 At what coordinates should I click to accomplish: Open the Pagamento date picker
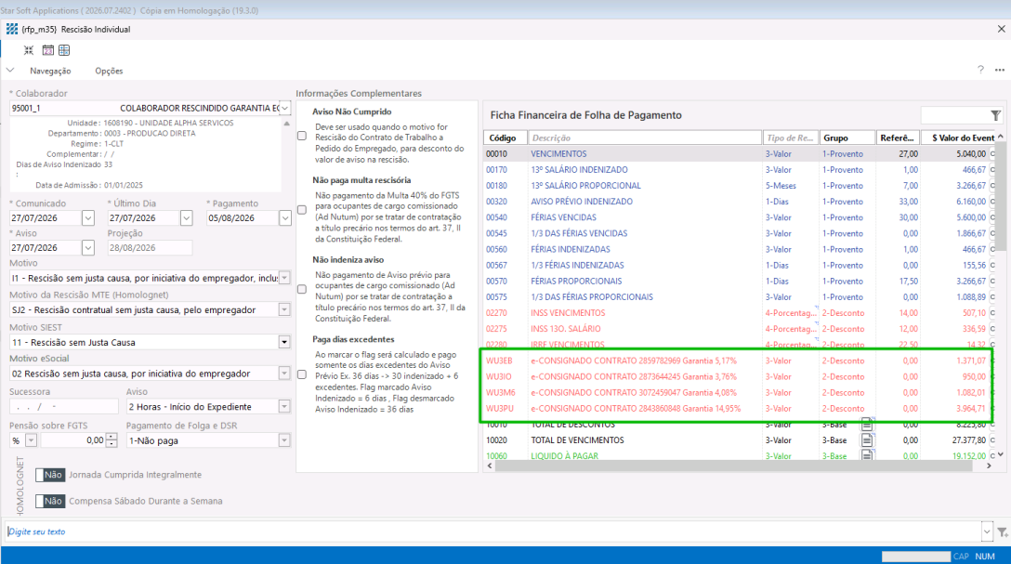[285, 217]
